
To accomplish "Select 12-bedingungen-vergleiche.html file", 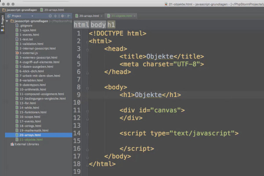I will pos(43,99).
